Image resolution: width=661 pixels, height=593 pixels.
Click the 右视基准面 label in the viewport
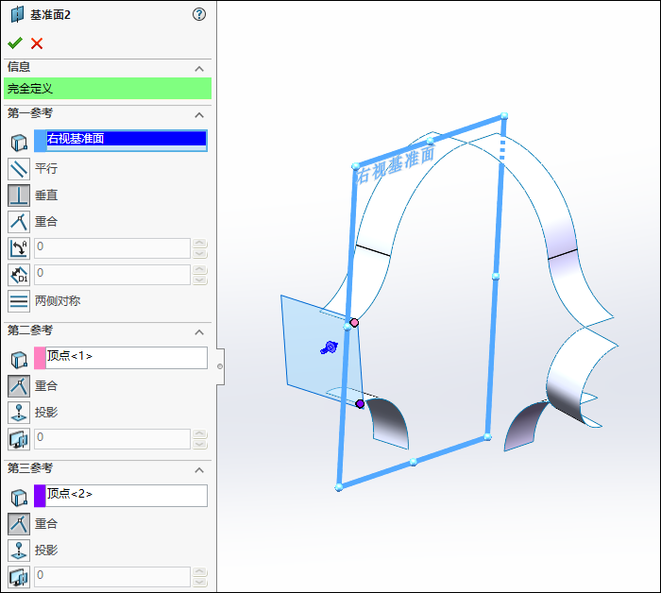point(395,165)
